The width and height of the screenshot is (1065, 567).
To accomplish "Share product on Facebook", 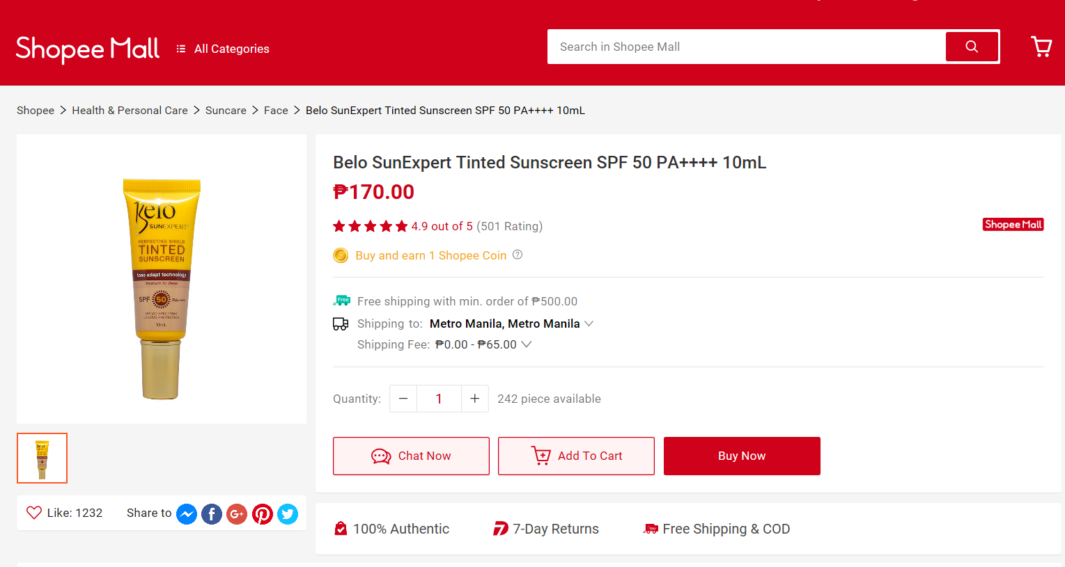I will pyautogui.click(x=212, y=514).
